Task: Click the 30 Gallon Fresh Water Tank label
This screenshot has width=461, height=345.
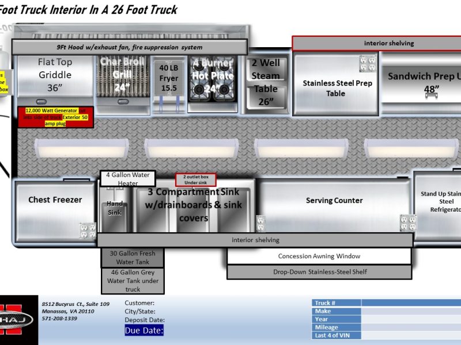Action: click(x=133, y=258)
